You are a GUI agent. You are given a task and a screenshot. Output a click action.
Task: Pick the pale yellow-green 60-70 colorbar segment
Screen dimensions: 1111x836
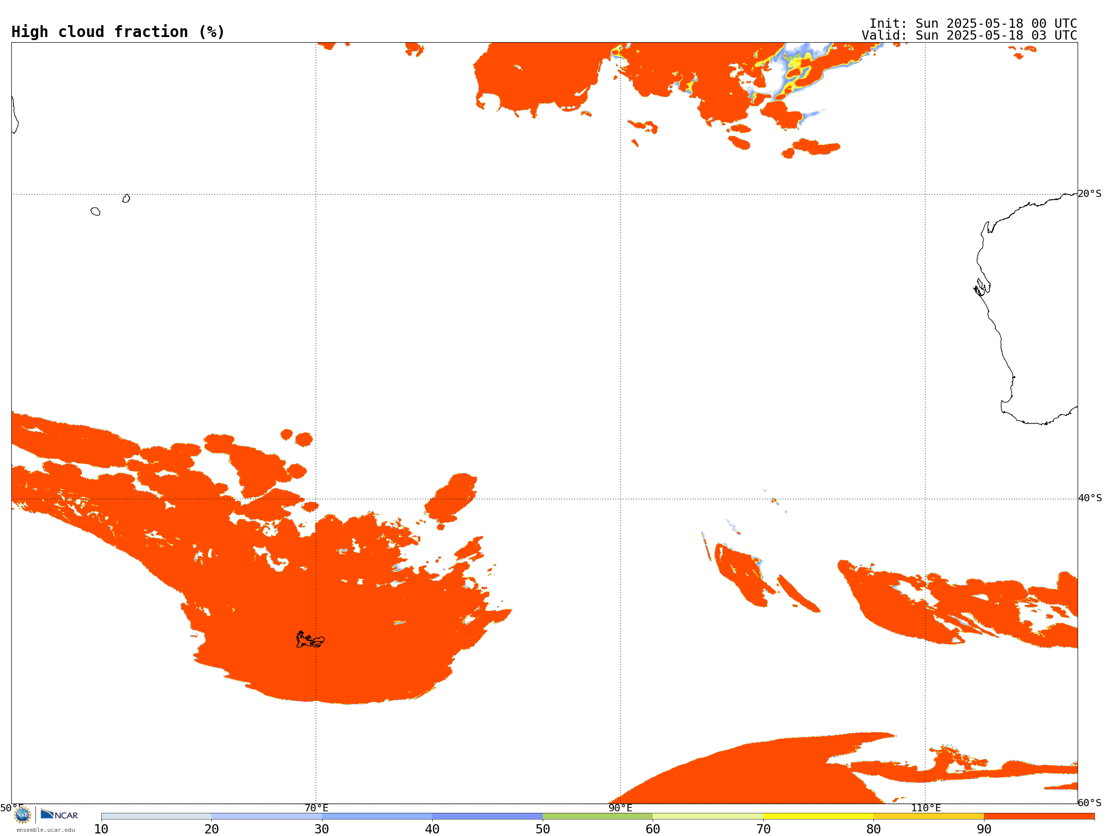pos(708,816)
